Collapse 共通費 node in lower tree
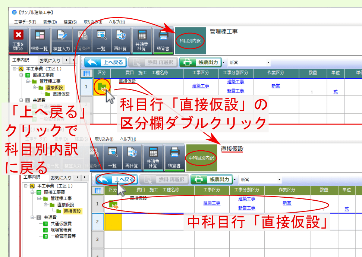Screen dimensions: 362x257 pos(32,217)
